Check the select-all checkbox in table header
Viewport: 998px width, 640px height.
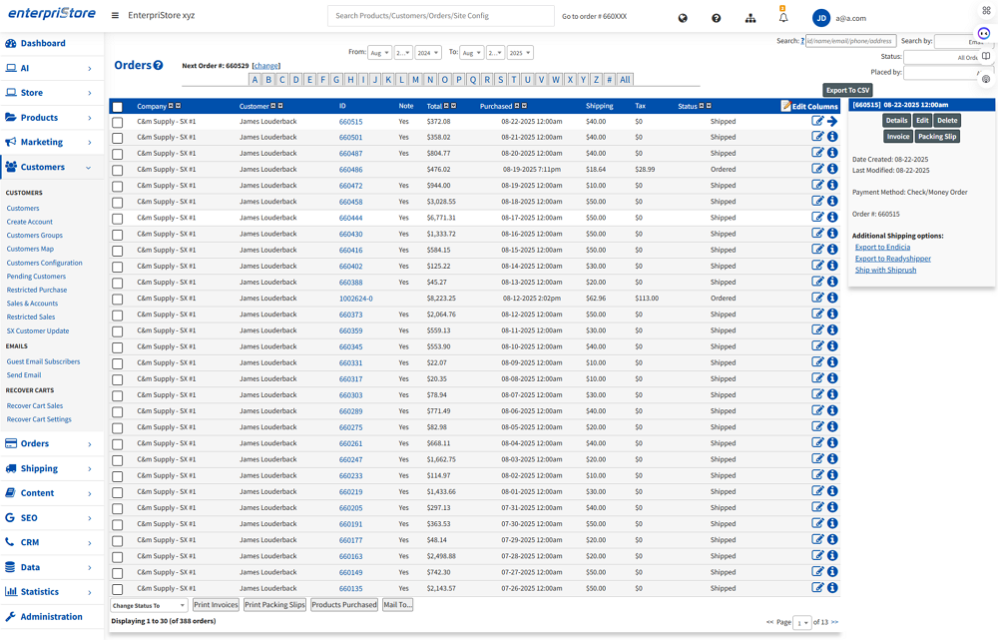[x=117, y=107]
